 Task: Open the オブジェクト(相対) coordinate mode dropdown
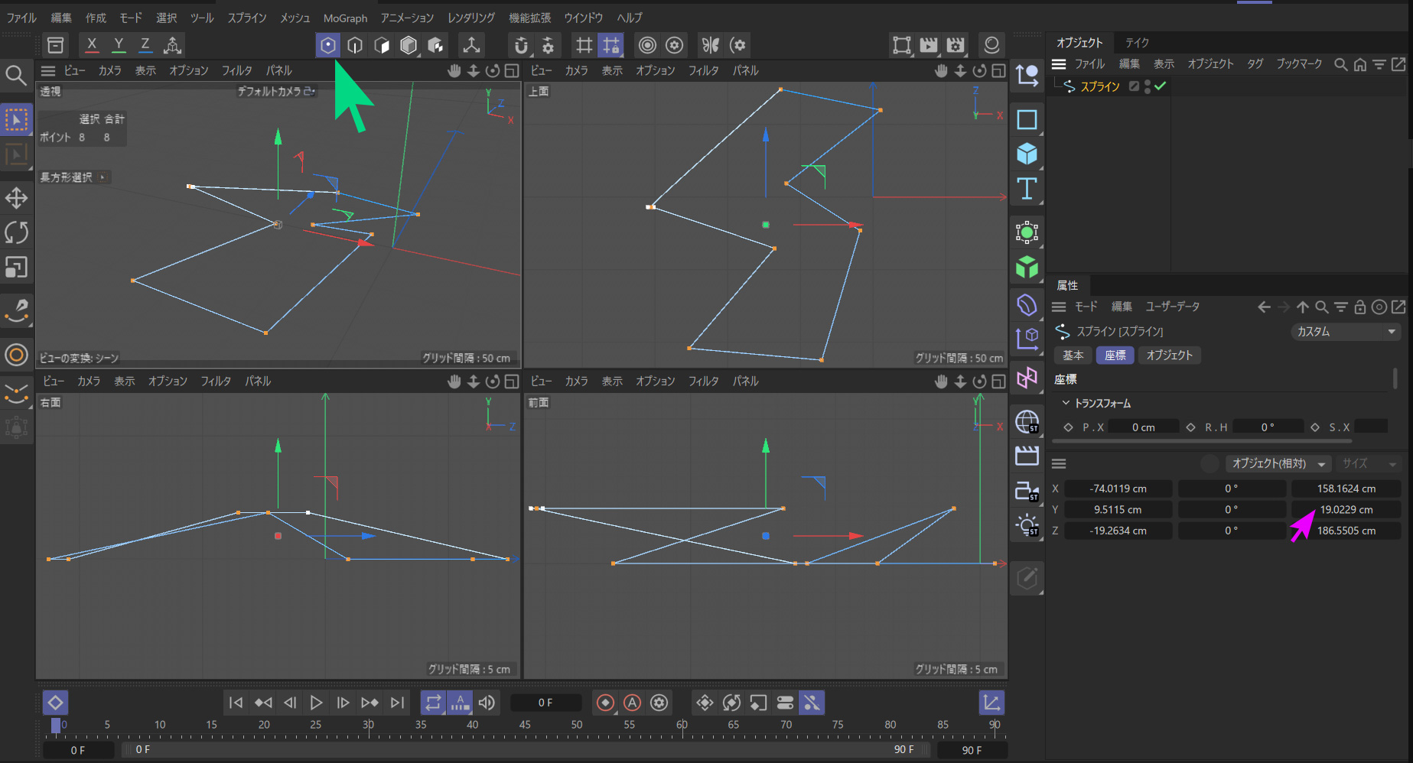point(1278,464)
